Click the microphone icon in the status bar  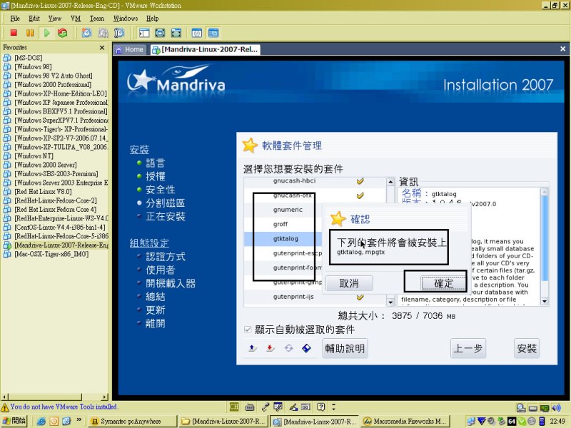tap(266, 407)
